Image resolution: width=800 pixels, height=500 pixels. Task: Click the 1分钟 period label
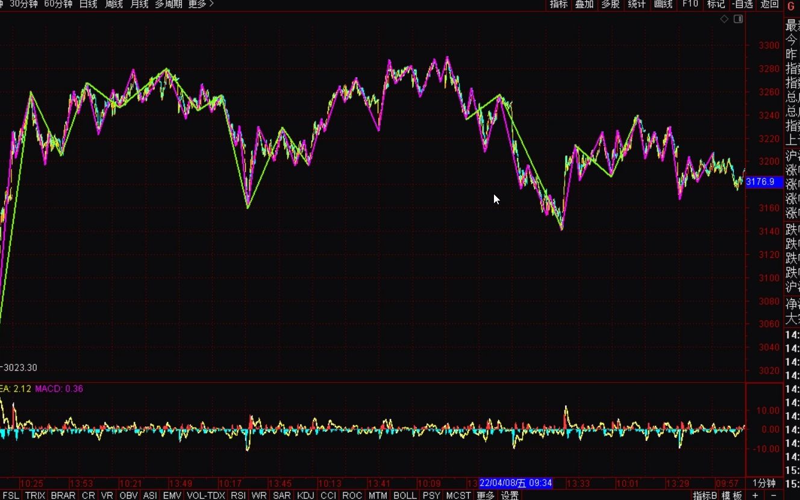click(x=764, y=483)
